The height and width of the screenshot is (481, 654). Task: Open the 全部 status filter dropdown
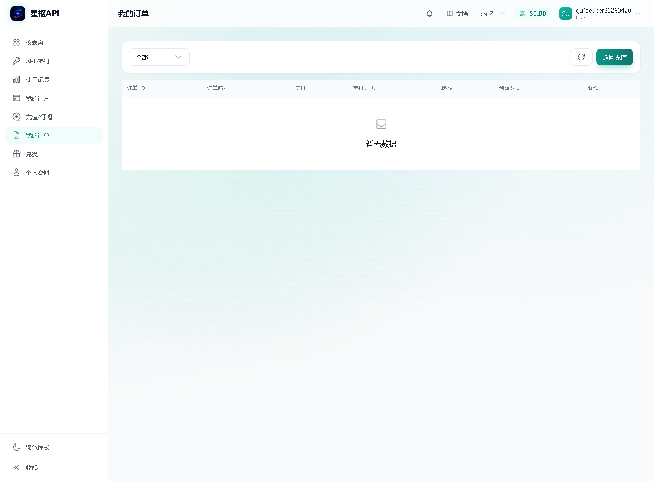[159, 57]
